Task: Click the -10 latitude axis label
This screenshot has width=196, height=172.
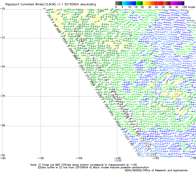Action: tap(2, 9)
